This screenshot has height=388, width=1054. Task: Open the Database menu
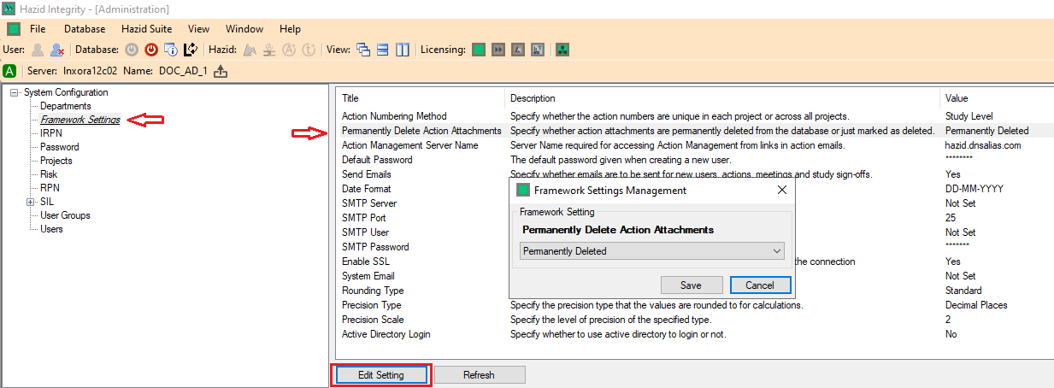click(85, 29)
